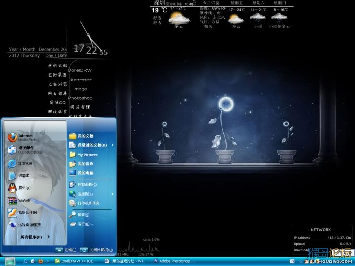Open the IE浏览器 entry in Start menu
Screen dimensions: 355x266
[x=20, y=163]
